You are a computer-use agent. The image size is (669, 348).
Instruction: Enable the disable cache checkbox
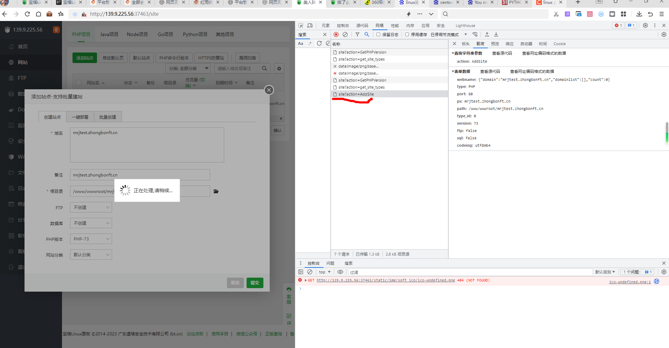click(407, 34)
